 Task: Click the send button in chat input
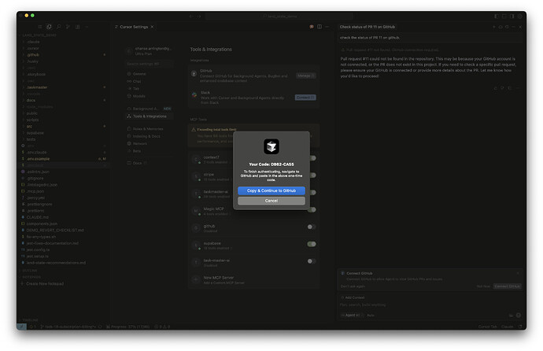click(x=519, y=316)
